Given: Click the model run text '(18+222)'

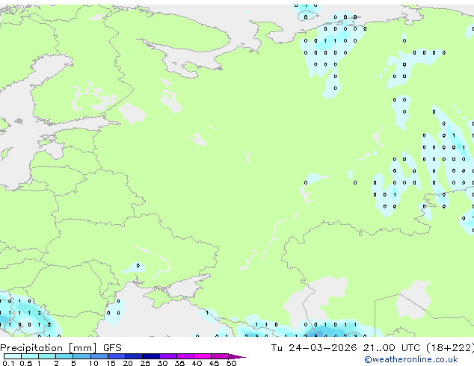Looking at the screenshot, I should [x=450, y=348].
